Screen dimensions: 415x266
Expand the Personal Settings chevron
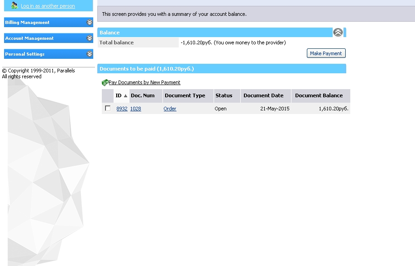tap(90, 54)
